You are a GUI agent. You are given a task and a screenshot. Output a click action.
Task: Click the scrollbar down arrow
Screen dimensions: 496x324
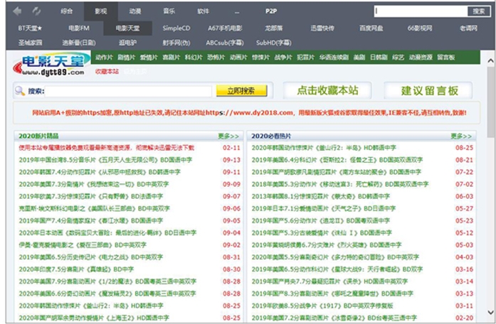(x=490, y=313)
